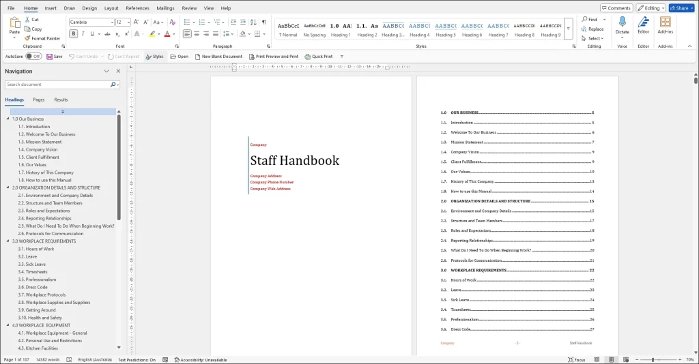Click the Save button
The height and width of the screenshot is (364, 699).
pyautogui.click(x=55, y=57)
